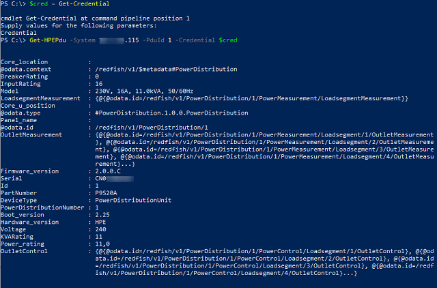Image resolution: width=437 pixels, height=288 pixels.
Task: Click the @odata.context metadata path
Action: (x=166, y=69)
